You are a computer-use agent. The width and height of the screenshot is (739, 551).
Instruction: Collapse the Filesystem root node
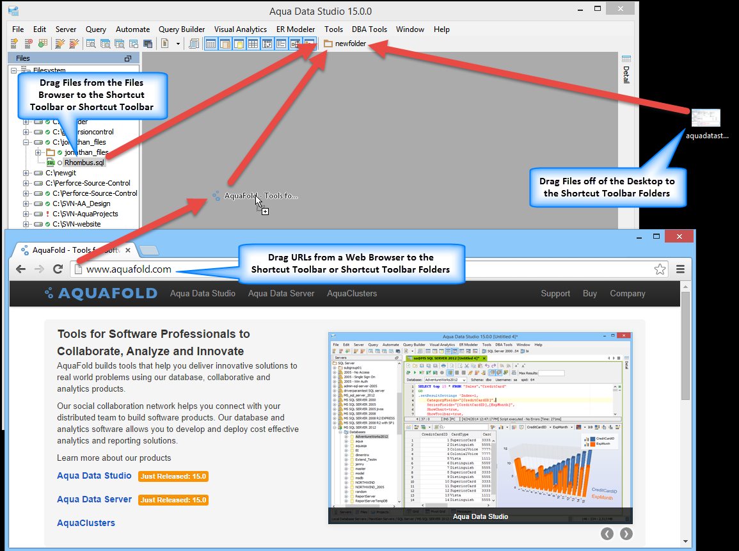click(13, 70)
